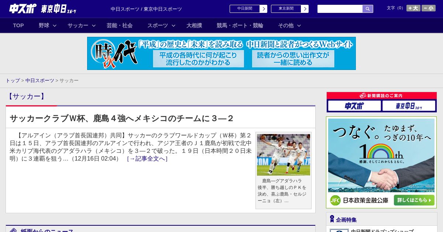Open the 大相撲 menu item
443x232 pixels.
point(194,25)
